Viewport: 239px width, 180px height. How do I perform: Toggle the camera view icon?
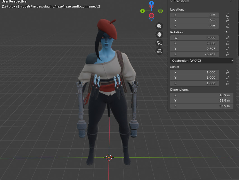click(159, 43)
